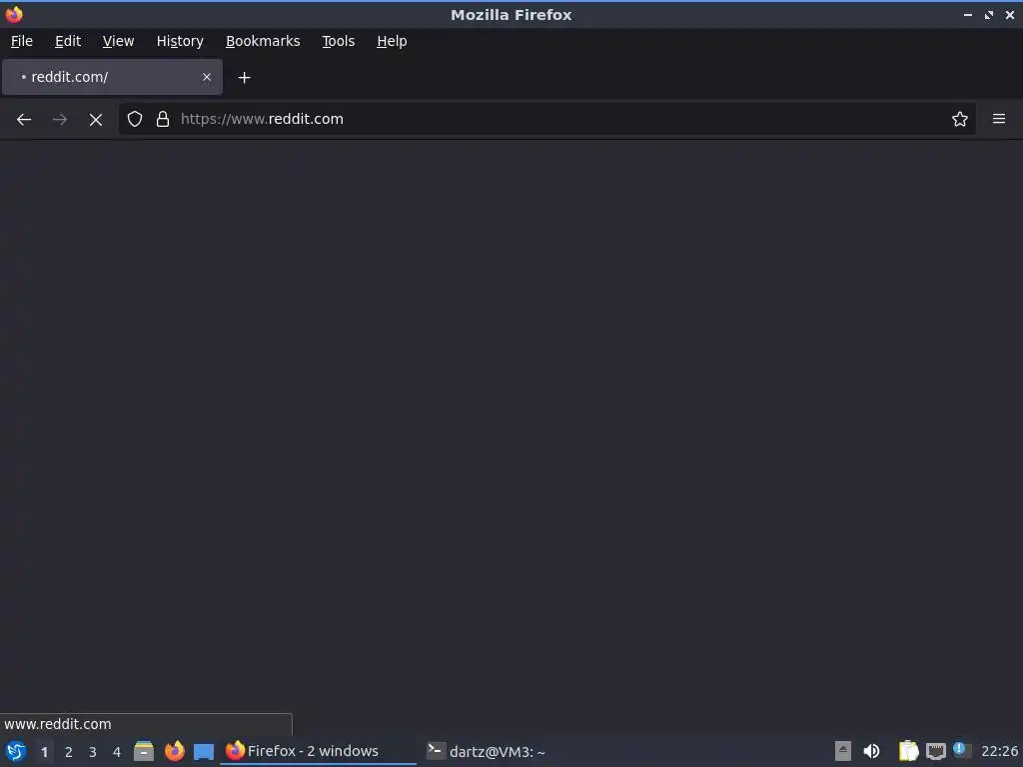Switch to workspace 1
1023x767 pixels.
click(44, 752)
